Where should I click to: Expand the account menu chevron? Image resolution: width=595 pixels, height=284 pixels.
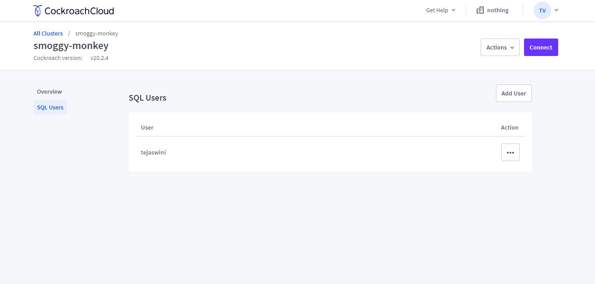(556, 10)
